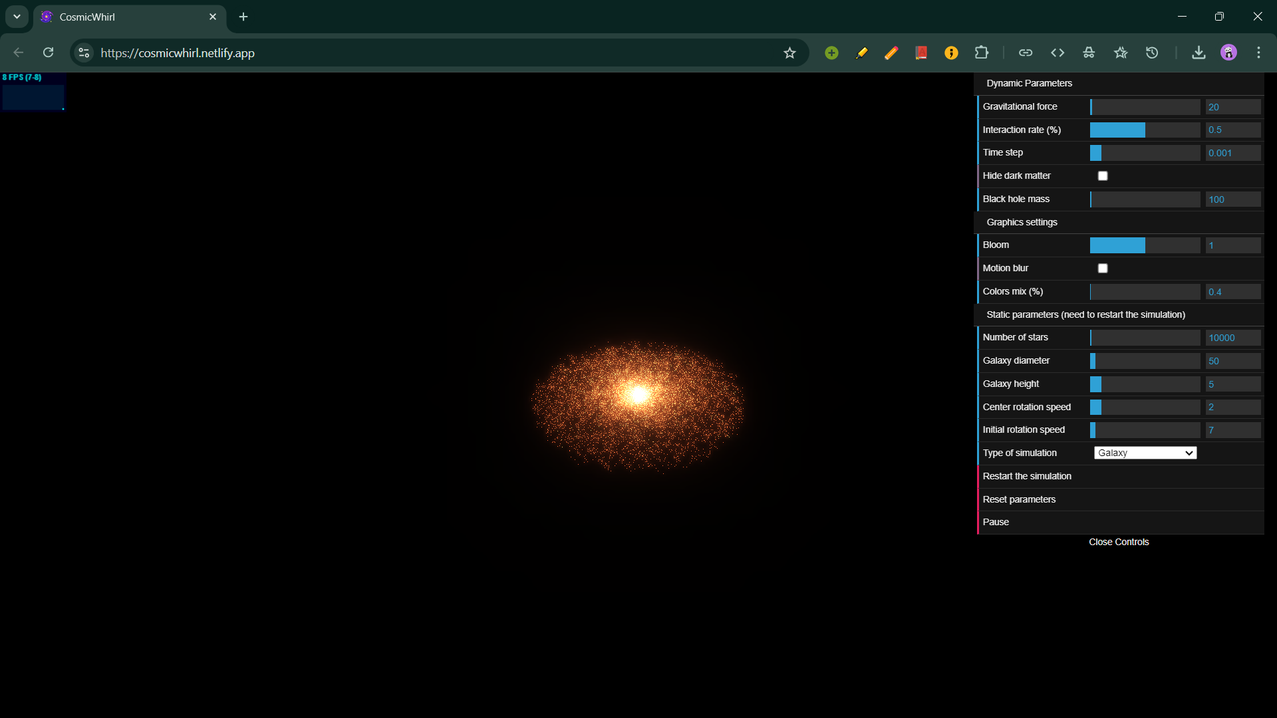Adjust the Black hole mass slider

1145,199
